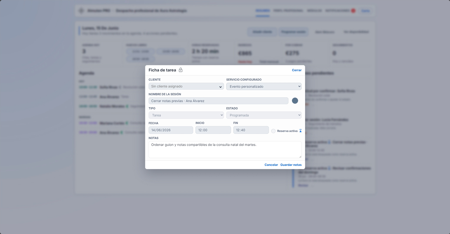This screenshot has height=234, width=450.
Task: Switch to the Resumen tab
Action: tap(262, 11)
